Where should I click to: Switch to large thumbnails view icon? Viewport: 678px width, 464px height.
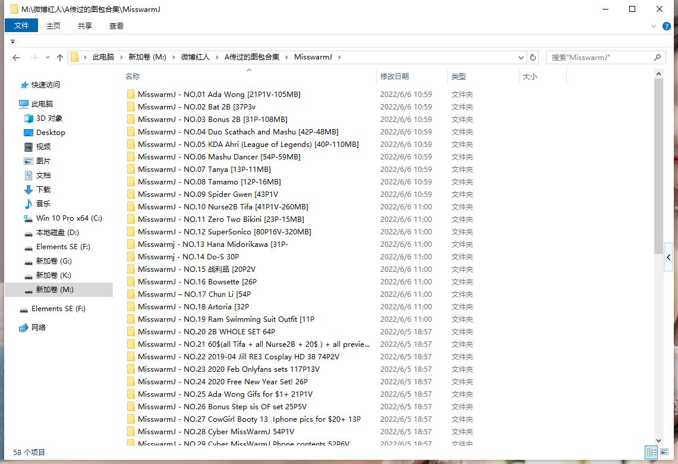664,453
